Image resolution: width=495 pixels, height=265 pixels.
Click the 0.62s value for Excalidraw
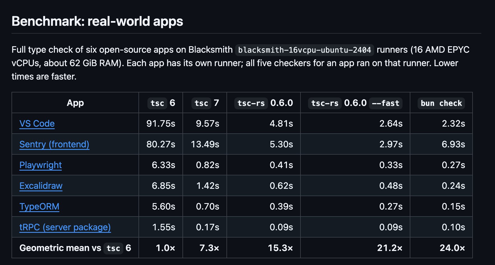[x=281, y=186]
